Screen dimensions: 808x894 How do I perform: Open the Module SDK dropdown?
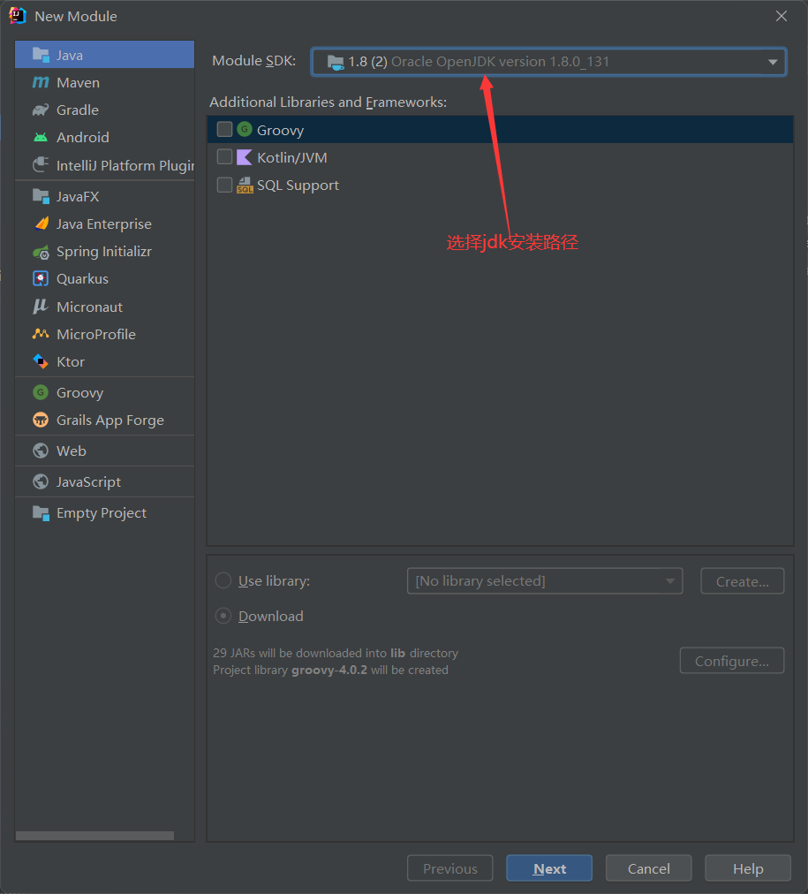[x=548, y=62]
